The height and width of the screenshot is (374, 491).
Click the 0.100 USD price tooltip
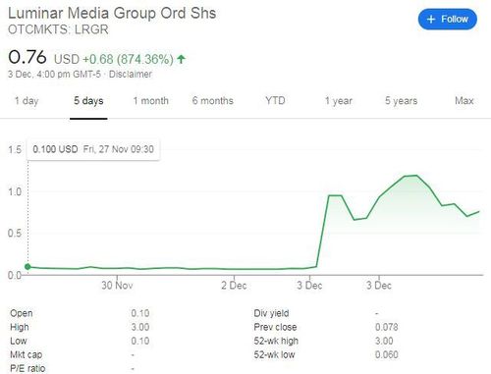(93, 149)
